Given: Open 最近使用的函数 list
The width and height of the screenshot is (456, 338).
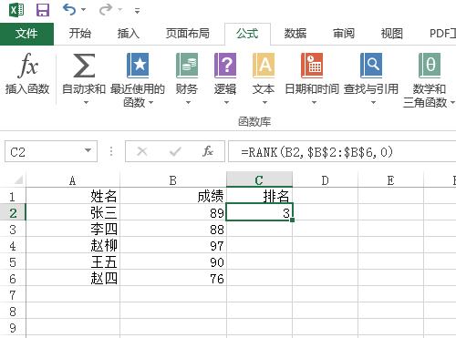Looking at the screenshot, I should [x=138, y=79].
